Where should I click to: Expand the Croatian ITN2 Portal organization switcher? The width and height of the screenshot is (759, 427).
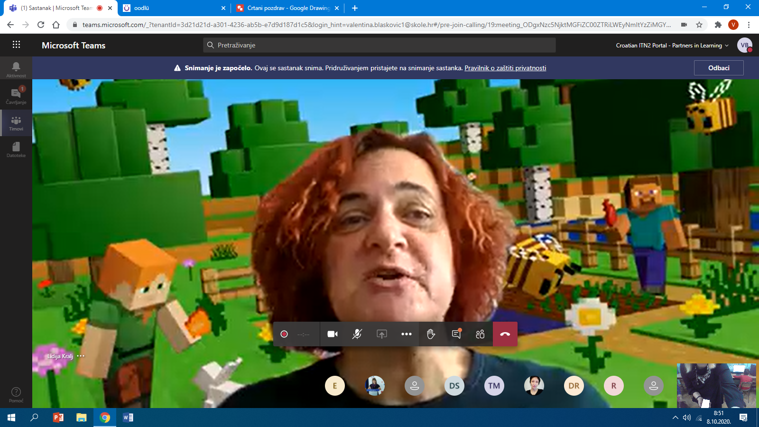(x=672, y=46)
